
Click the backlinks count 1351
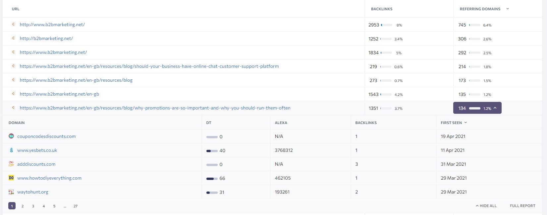click(373, 108)
